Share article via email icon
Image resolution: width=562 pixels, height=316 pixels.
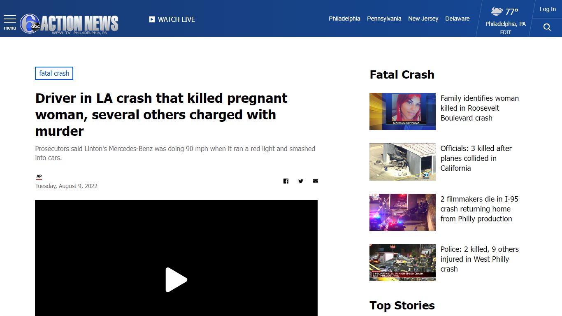click(316, 181)
